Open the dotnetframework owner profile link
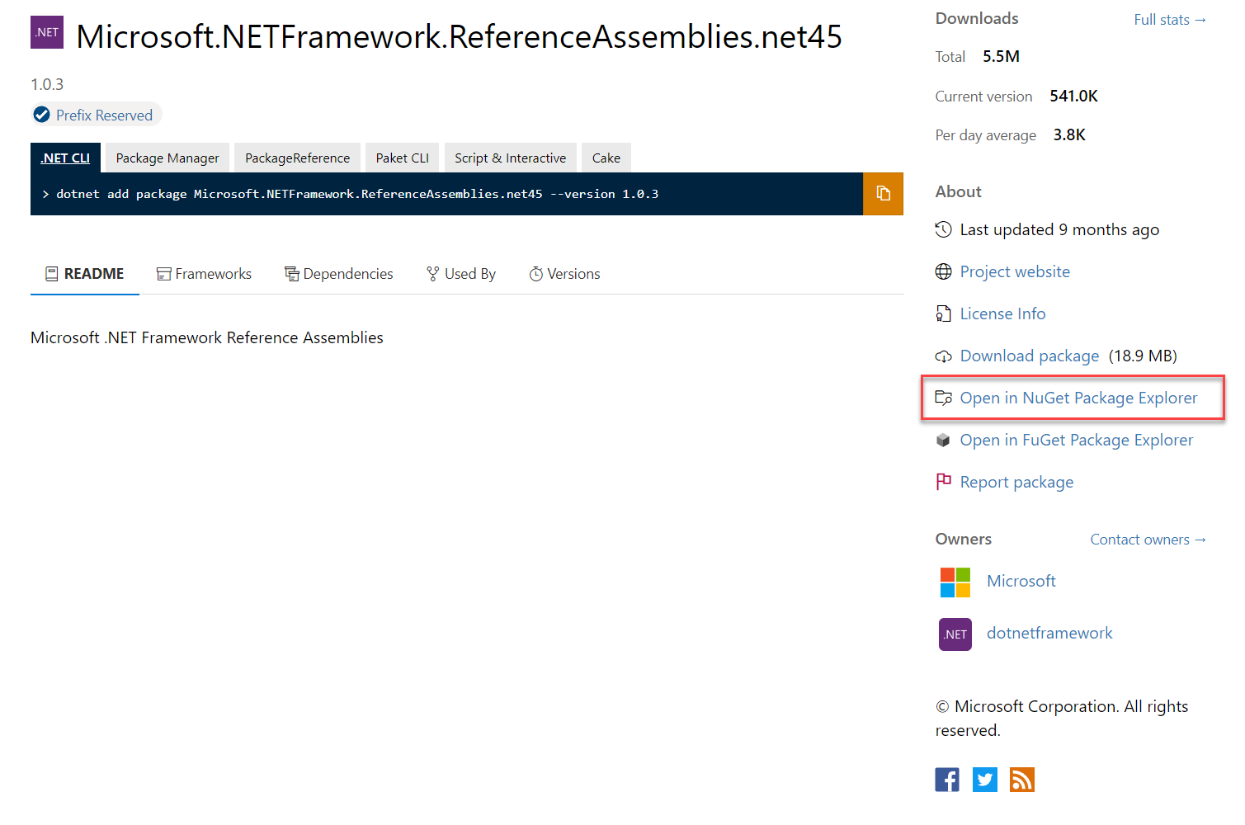This screenshot has width=1245, height=825. (1049, 633)
